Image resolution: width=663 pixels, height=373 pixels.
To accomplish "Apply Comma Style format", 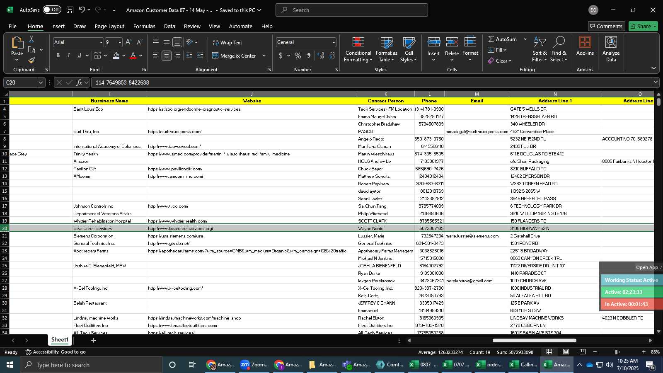I will coord(309,56).
